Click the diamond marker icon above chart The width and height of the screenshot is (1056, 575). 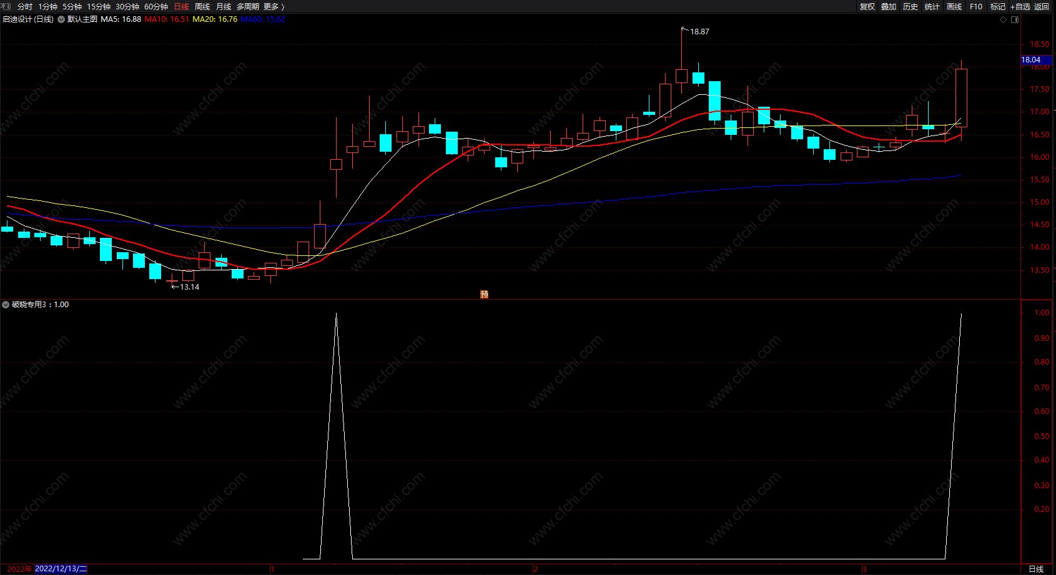click(x=1004, y=19)
